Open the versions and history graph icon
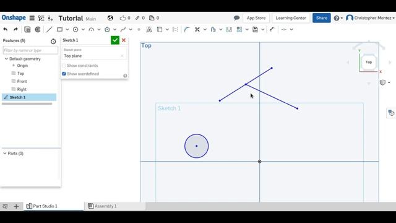Image resolution: width=396 pixels, height=223 pixels. (41, 18)
